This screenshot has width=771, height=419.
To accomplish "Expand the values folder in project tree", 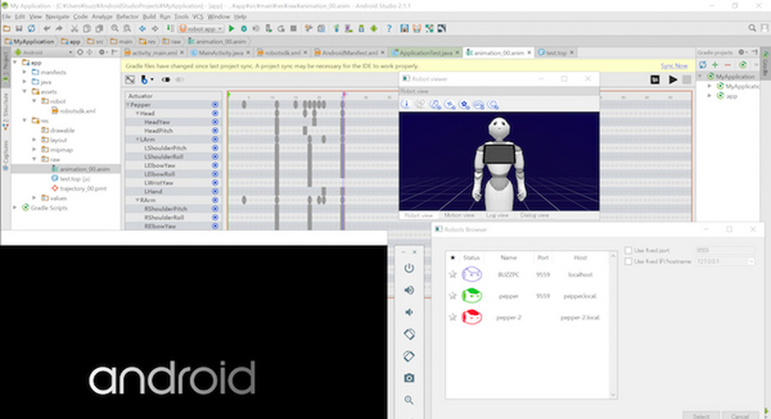I will (33, 198).
